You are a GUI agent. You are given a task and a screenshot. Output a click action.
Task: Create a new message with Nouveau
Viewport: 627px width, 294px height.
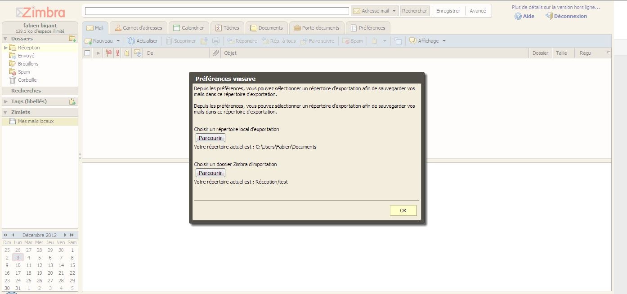(x=99, y=41)
